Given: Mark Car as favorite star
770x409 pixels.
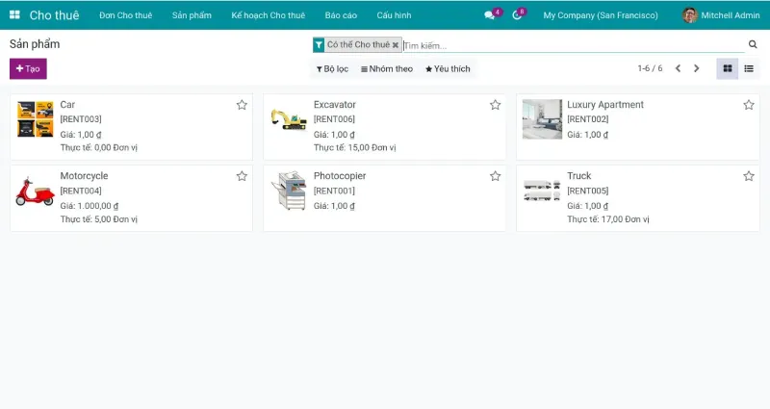Looking at the screenshot, I should coord(242,105).
